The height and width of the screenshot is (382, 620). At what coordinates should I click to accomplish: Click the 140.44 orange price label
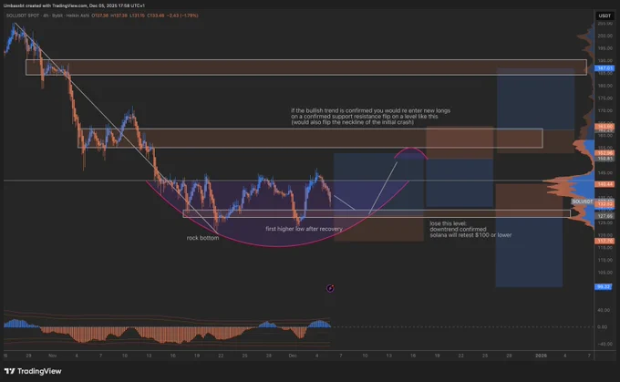click(605, 184)
